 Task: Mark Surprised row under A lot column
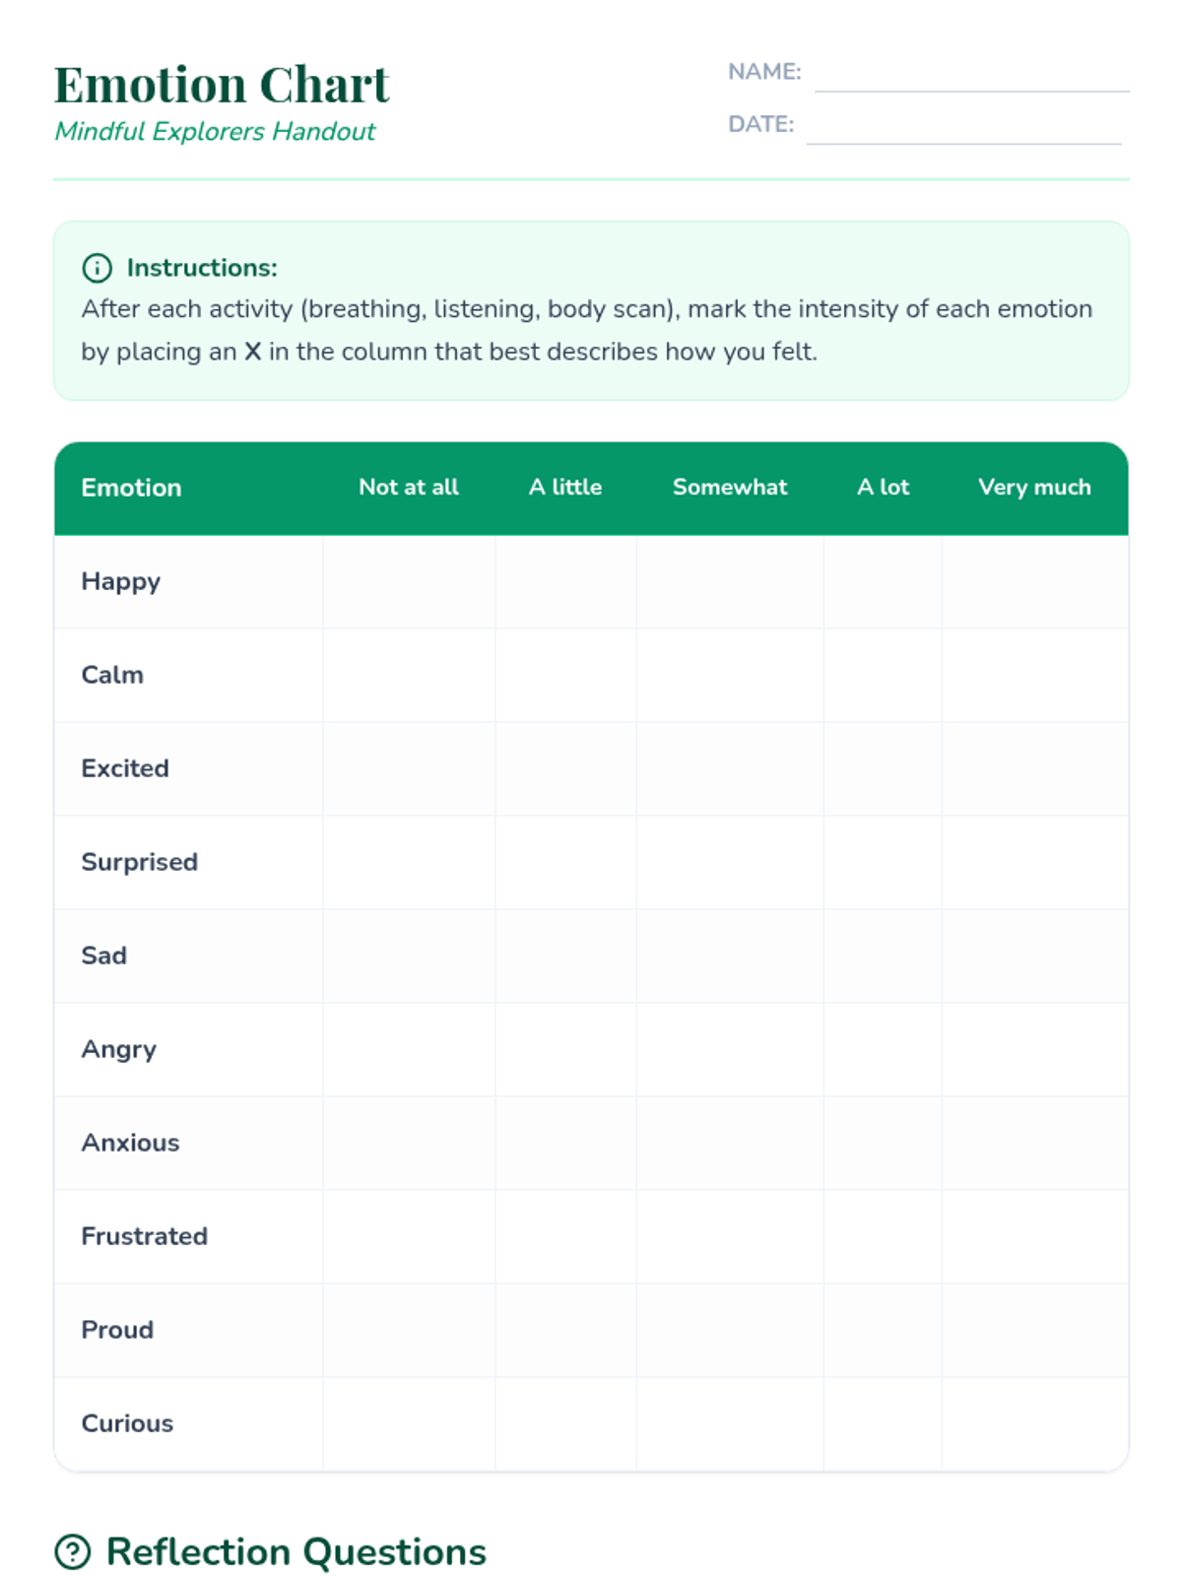click(883, 863)
